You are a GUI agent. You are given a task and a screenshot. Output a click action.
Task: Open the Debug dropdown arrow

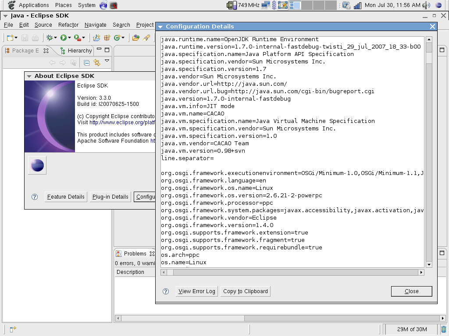click(x=55, y=38)
